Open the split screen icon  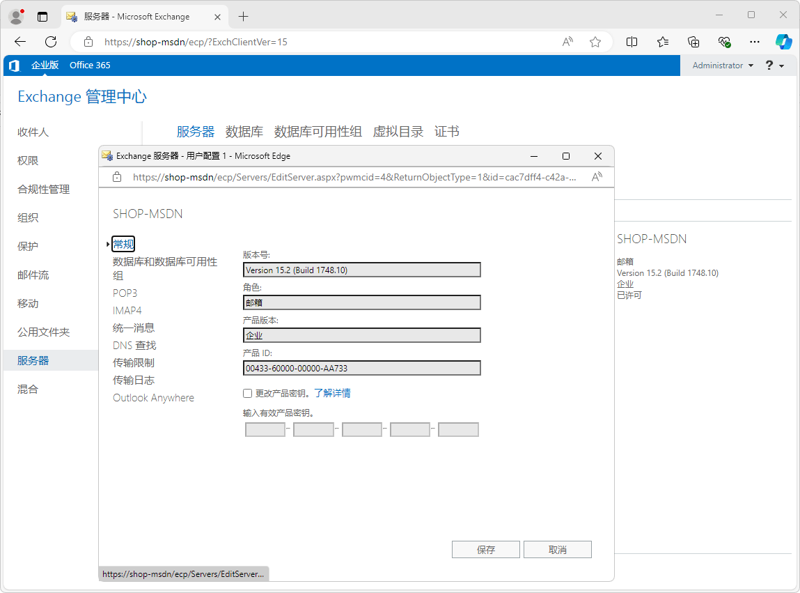pyautogui.click(x=632, y=42)
